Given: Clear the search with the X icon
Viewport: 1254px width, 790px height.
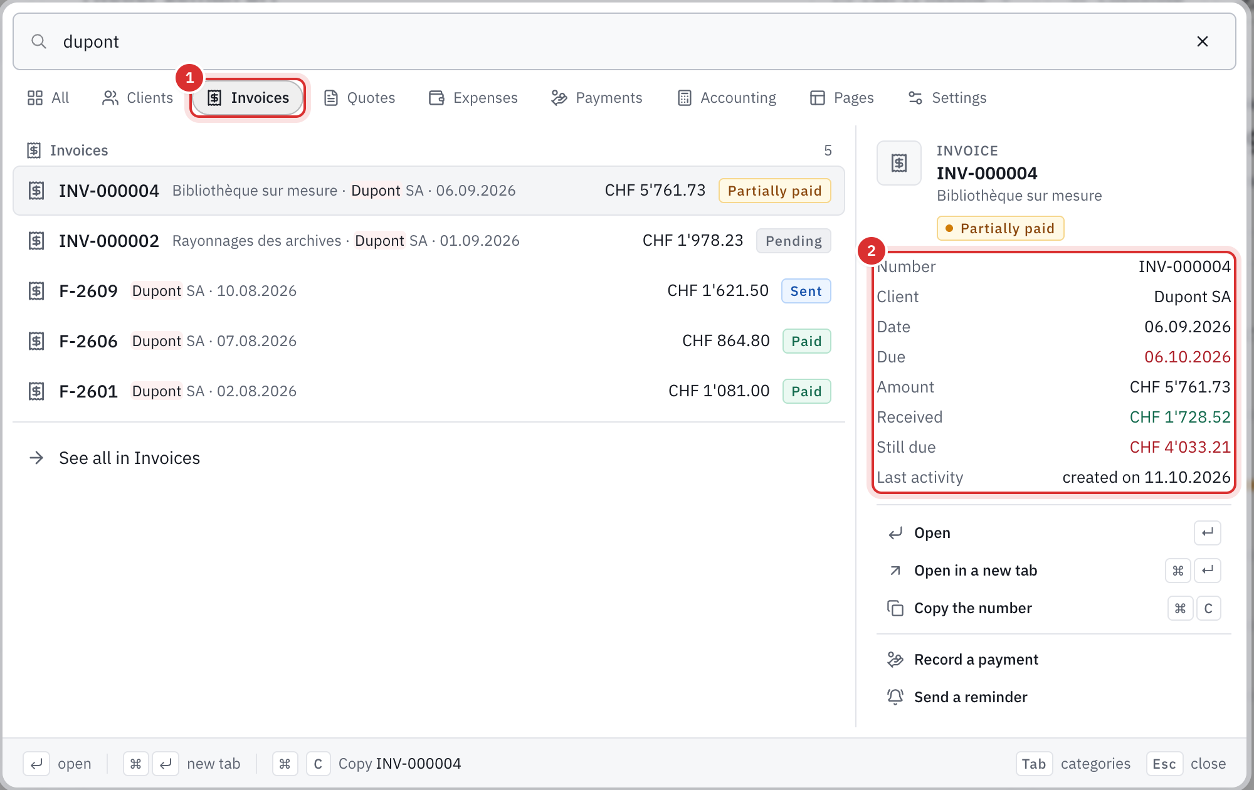Looking at the screenshot, I should click(1202, 41).
